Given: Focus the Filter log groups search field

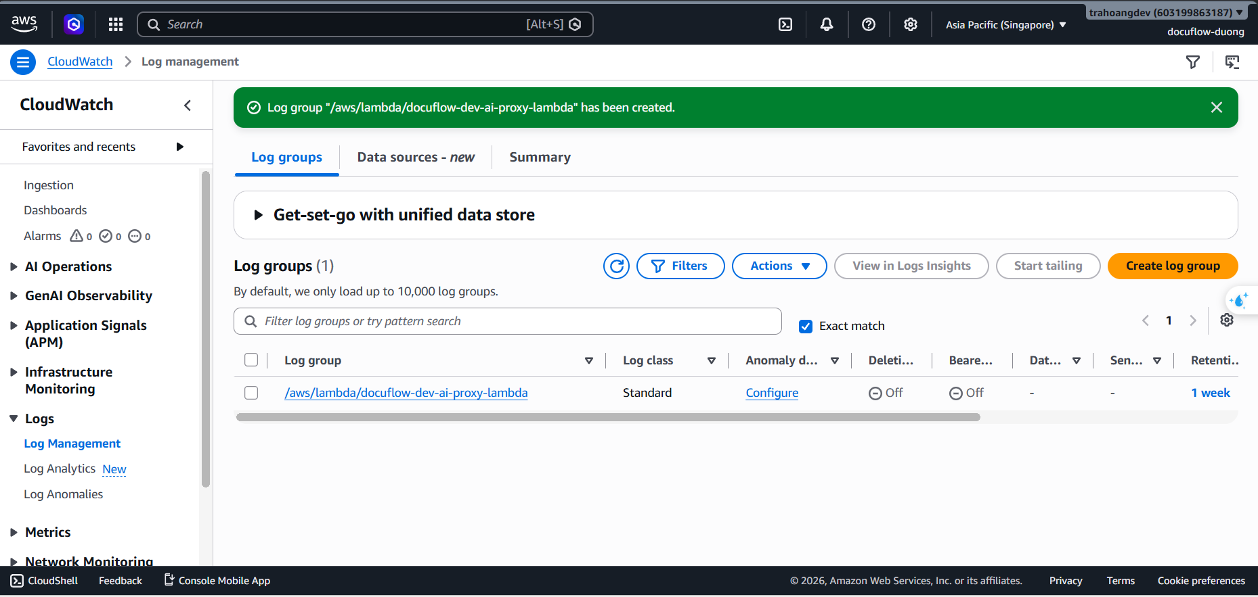Looking at the screenshot, I should point(508,321).
